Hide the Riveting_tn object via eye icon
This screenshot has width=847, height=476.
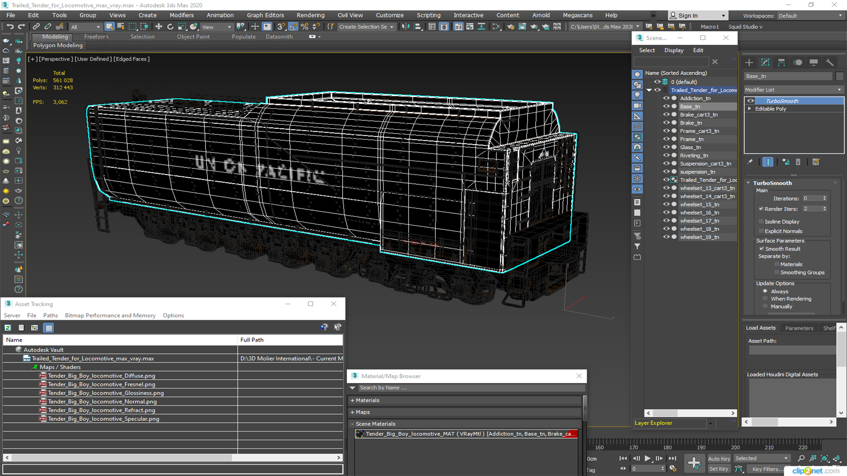pos(666,156)
